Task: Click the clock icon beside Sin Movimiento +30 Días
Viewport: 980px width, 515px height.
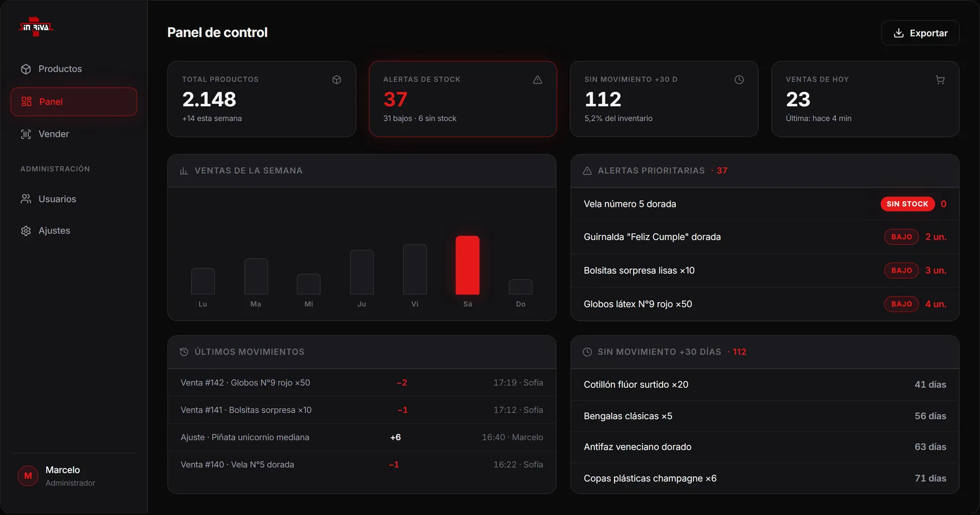Action: (587, 352)
